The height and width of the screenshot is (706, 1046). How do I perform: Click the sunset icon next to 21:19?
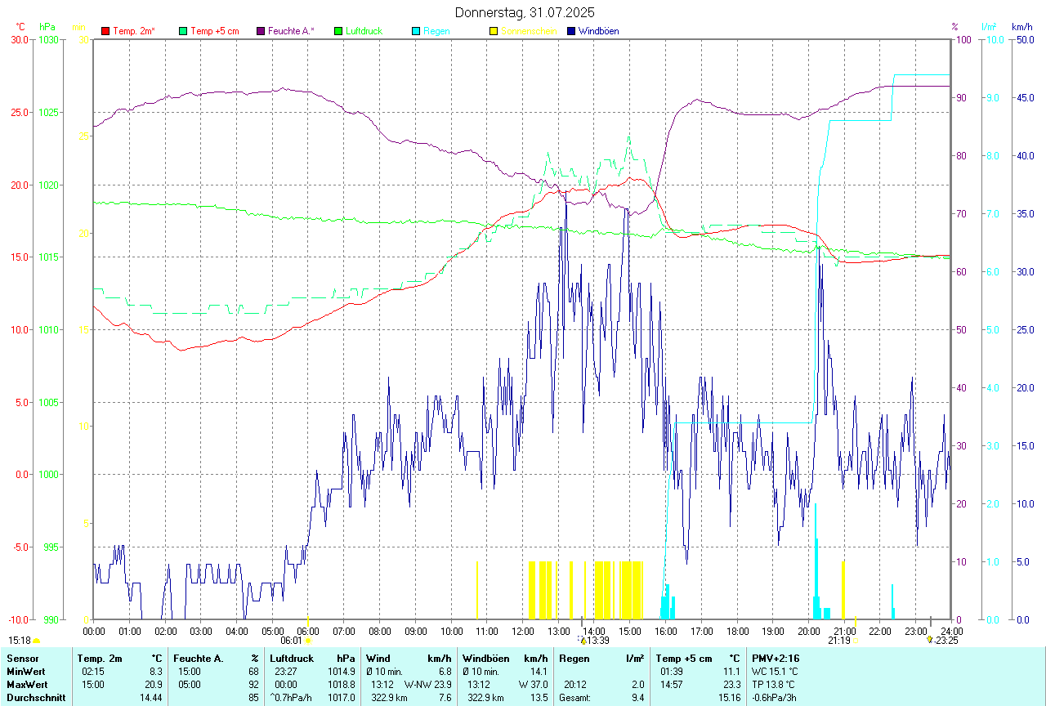[x=856, y=641]
